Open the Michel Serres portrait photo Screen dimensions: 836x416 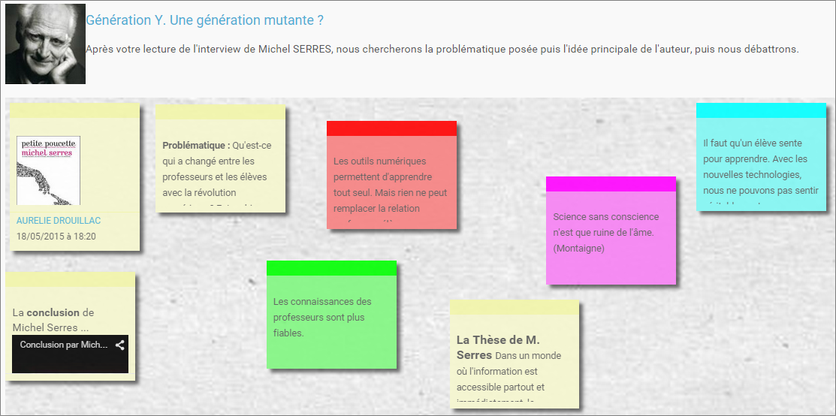click(45, 44)
